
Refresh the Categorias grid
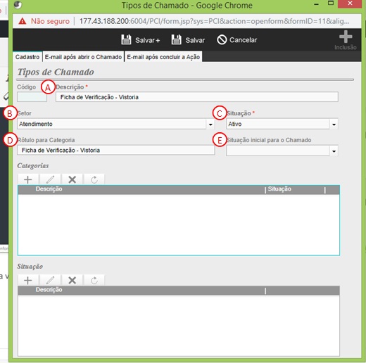point(94,179)
